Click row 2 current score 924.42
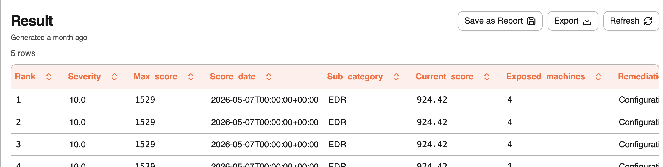The image size is (663, 167). pos(432,122)
